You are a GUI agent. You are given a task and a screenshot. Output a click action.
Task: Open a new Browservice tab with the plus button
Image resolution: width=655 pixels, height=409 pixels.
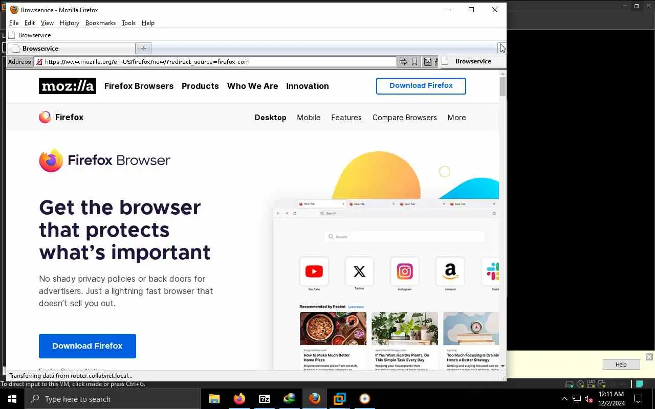(x=143, y=48)
